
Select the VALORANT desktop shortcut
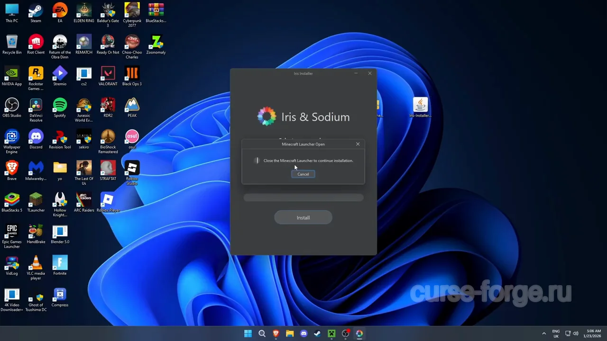click(x=108, y=76)
